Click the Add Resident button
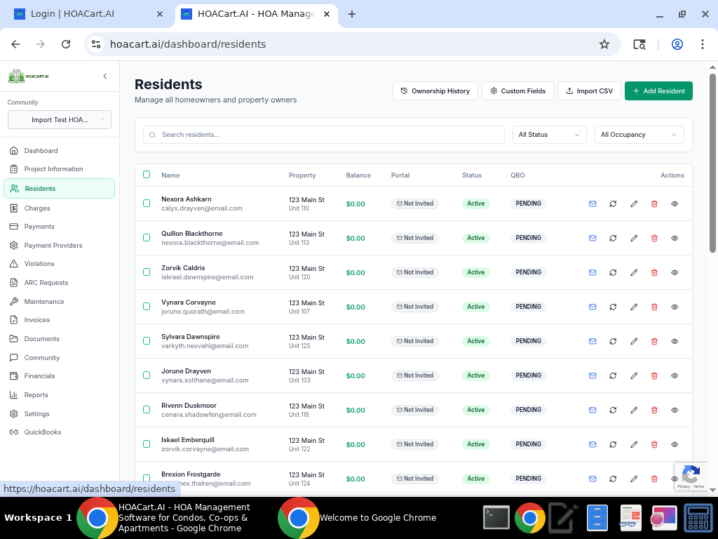Viewport: 718px width, 539px height. [x=658, y=91]
